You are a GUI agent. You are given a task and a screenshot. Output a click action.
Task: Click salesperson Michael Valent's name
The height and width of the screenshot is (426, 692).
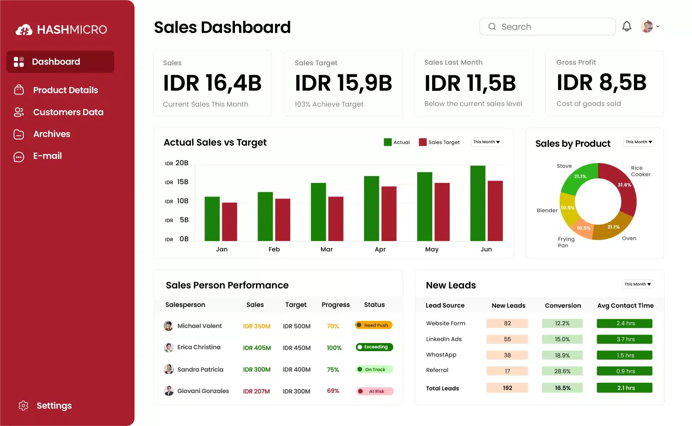200,326
